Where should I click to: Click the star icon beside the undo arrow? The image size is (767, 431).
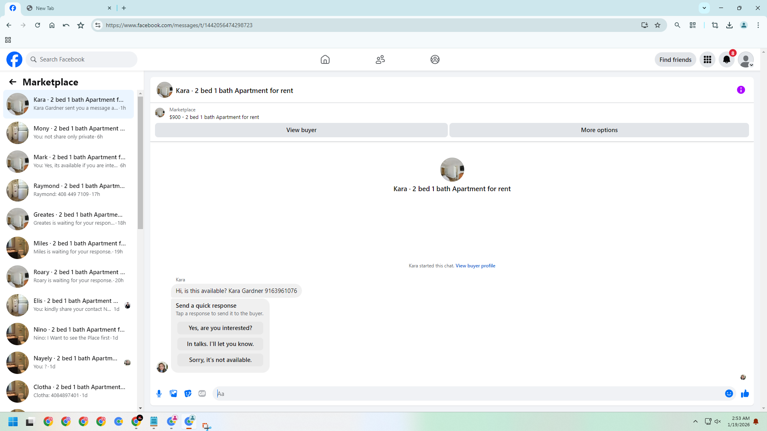[81, 25]
